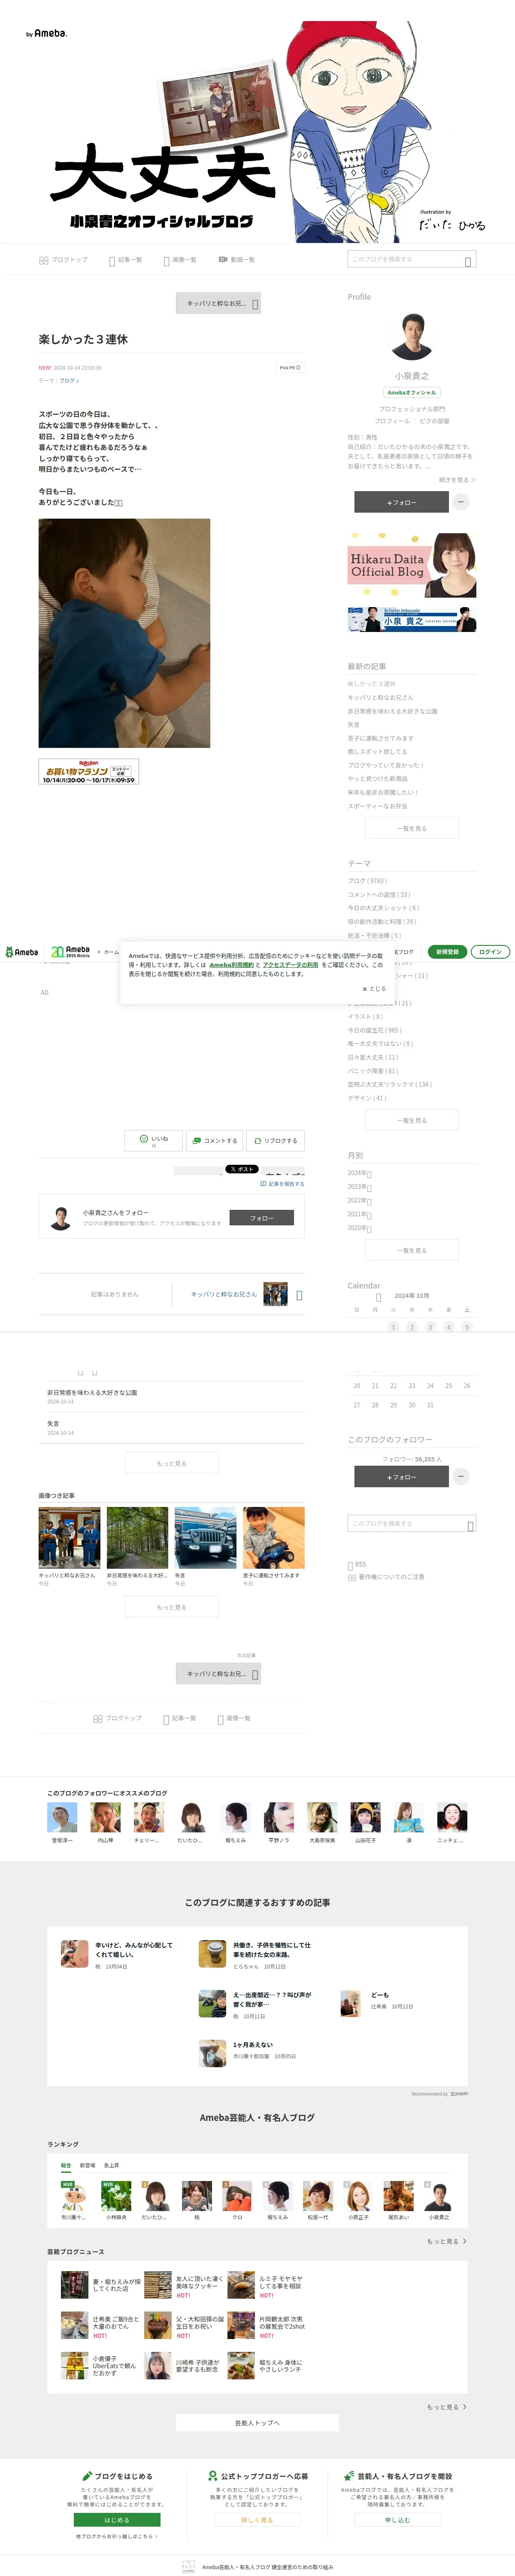Open アクセスデータの利用 link in cookie notice

(290, 965)
